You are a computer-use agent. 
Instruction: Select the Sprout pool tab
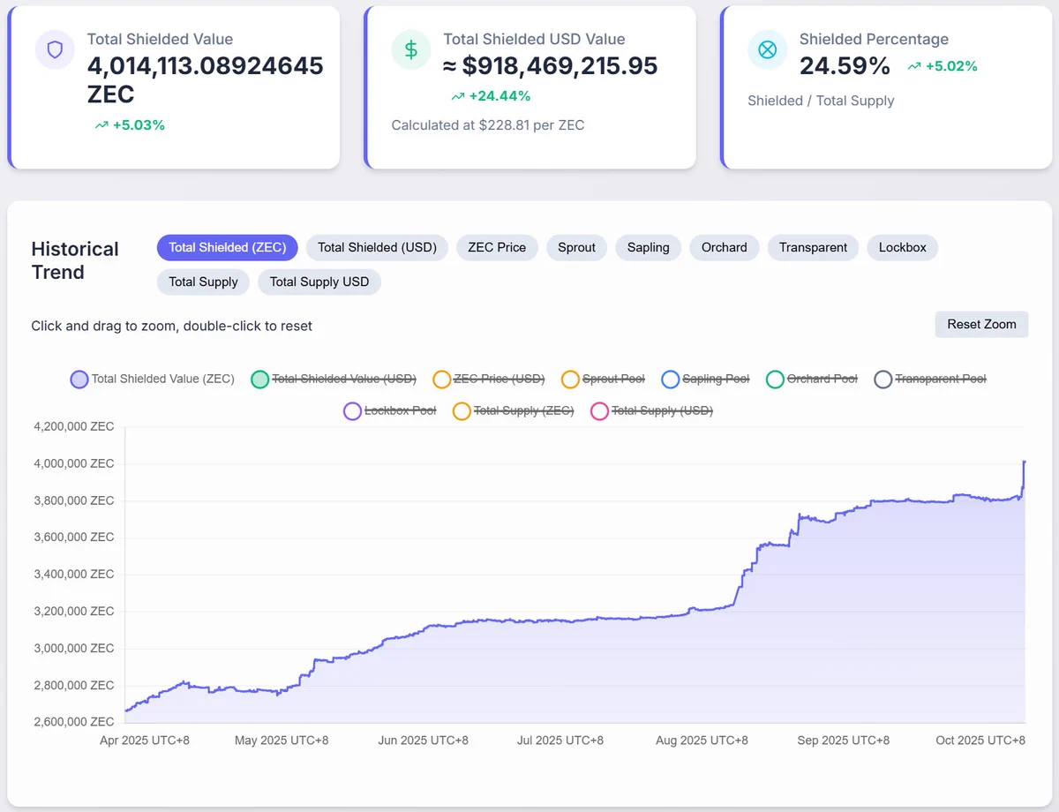[x=577, y=247]
